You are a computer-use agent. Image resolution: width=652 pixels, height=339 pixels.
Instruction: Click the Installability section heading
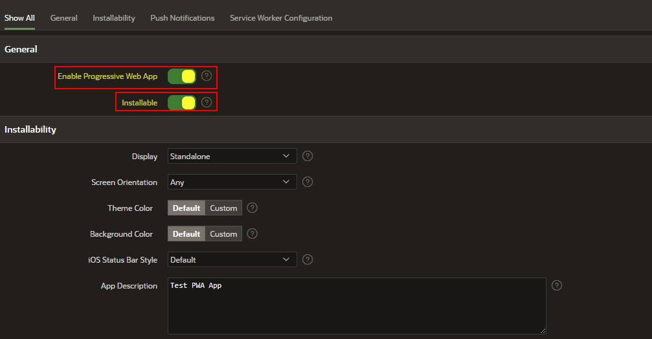(x=30, y=129)
